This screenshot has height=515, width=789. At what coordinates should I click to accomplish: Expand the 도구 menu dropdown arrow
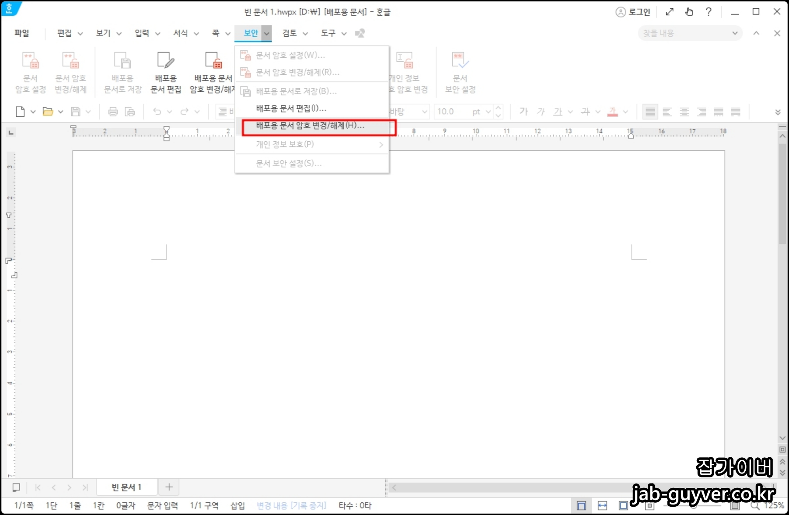(x=344, y=34)
